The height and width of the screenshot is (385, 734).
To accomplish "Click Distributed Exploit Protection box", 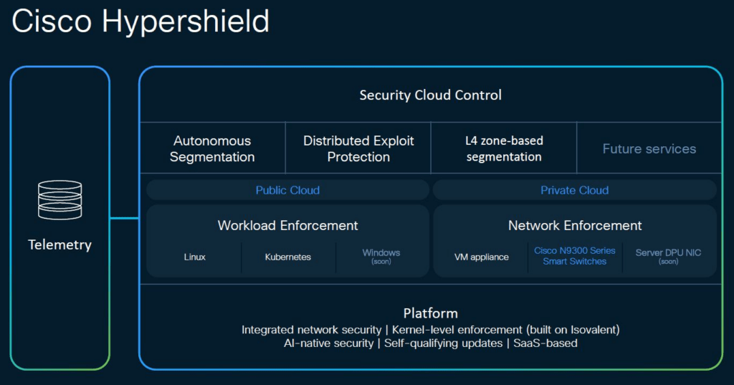I will (x=358, y=148).
